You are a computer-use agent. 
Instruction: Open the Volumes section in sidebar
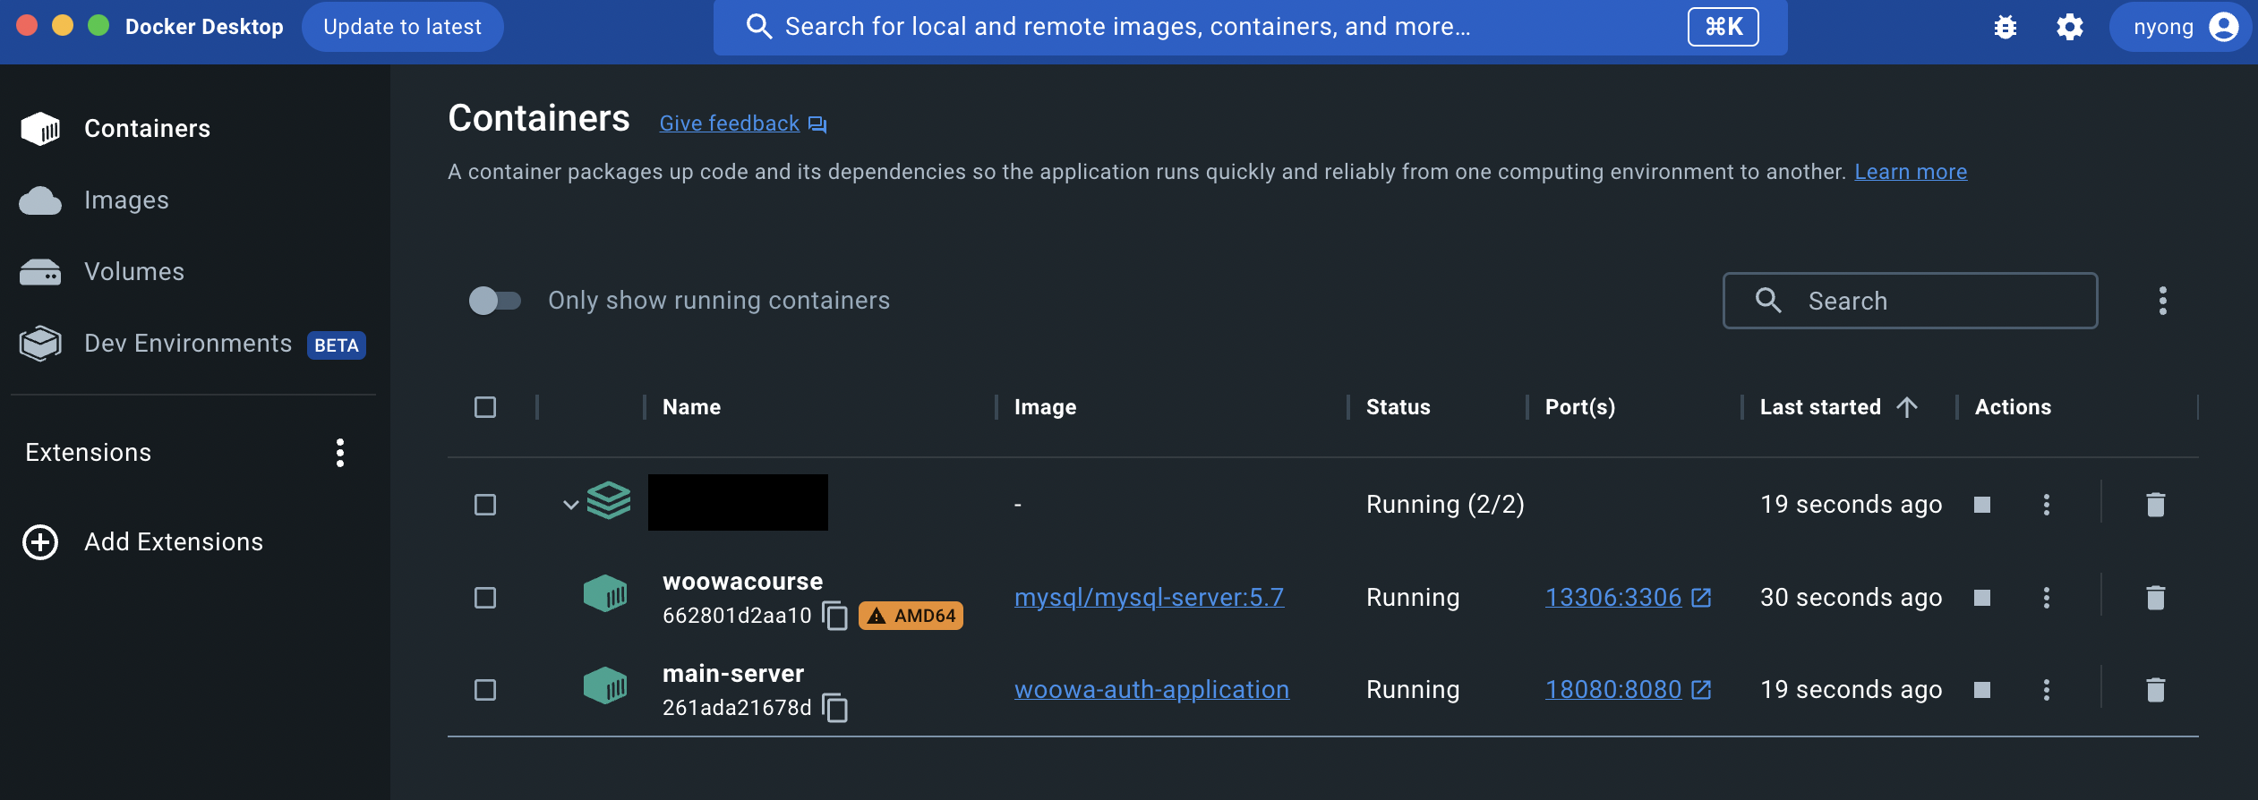[134, 272]
